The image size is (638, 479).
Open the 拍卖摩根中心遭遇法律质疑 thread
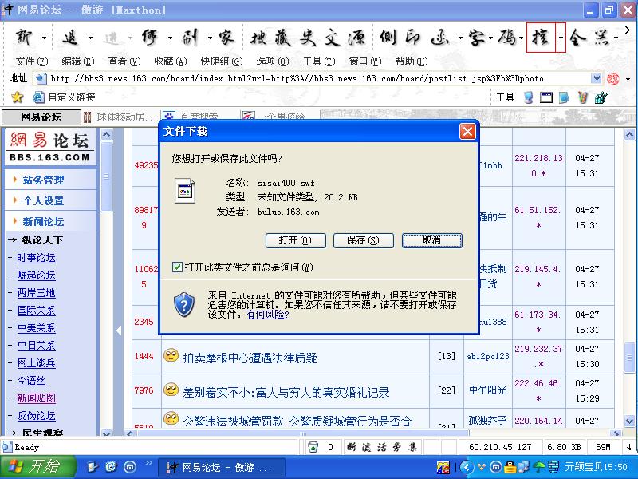tap(250, 358)
